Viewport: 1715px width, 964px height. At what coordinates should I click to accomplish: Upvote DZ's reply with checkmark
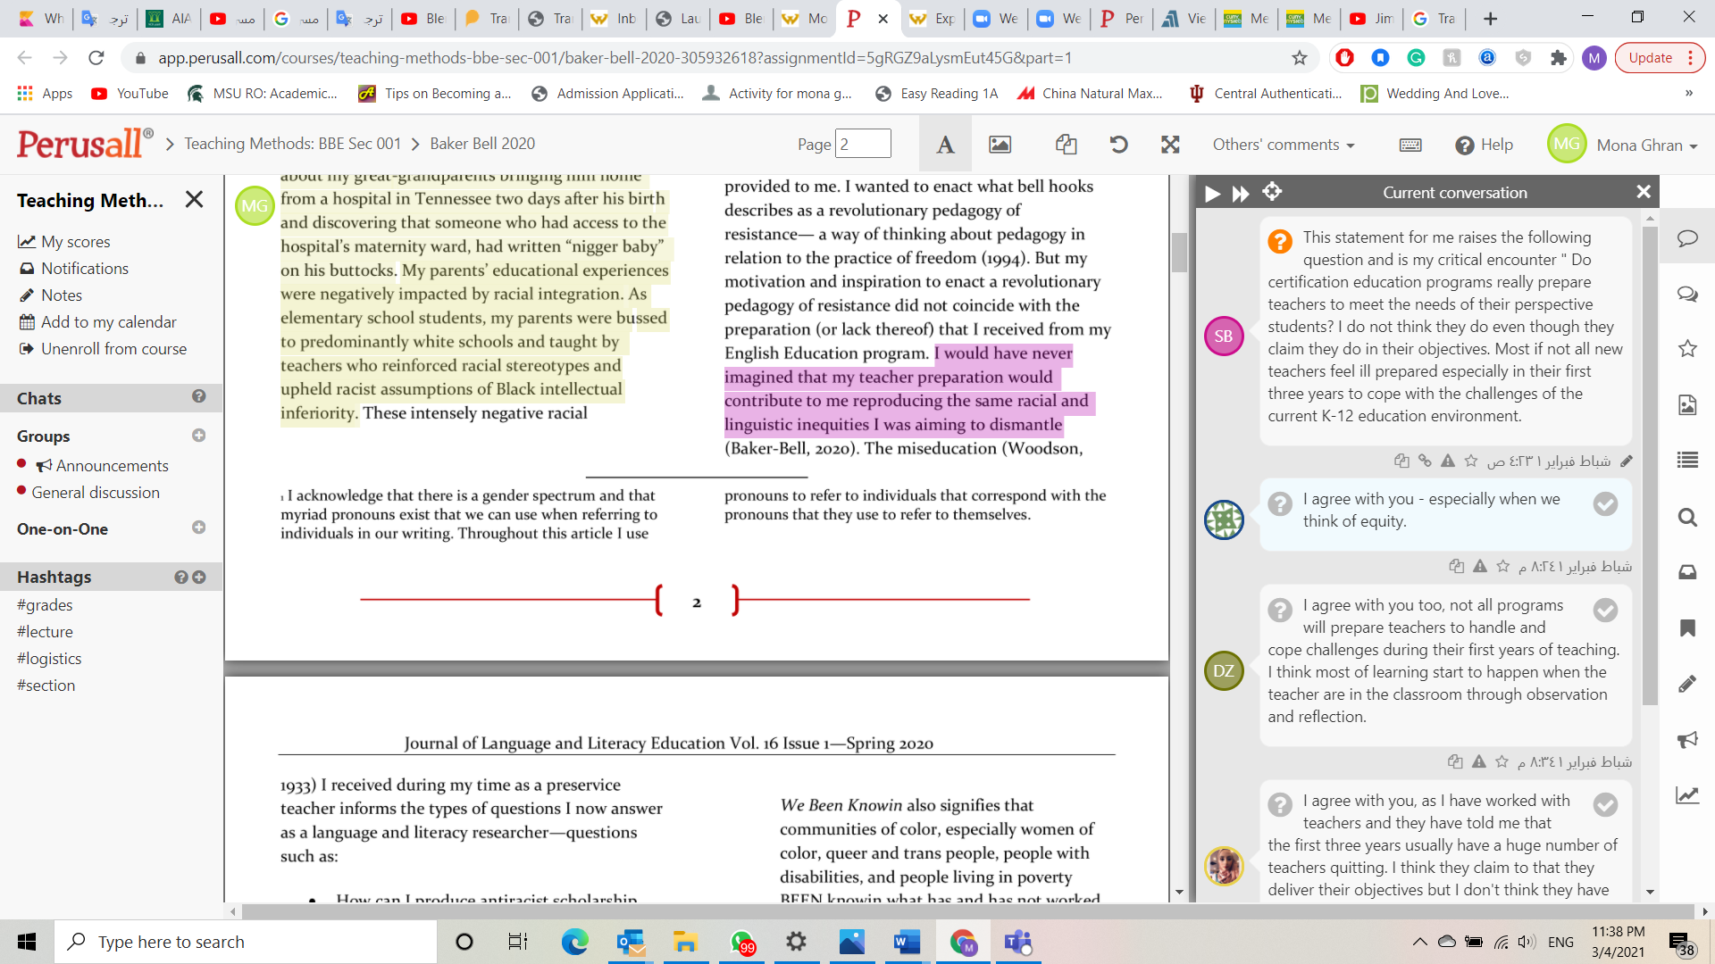pyautogui.click(x=1605, y=611)
